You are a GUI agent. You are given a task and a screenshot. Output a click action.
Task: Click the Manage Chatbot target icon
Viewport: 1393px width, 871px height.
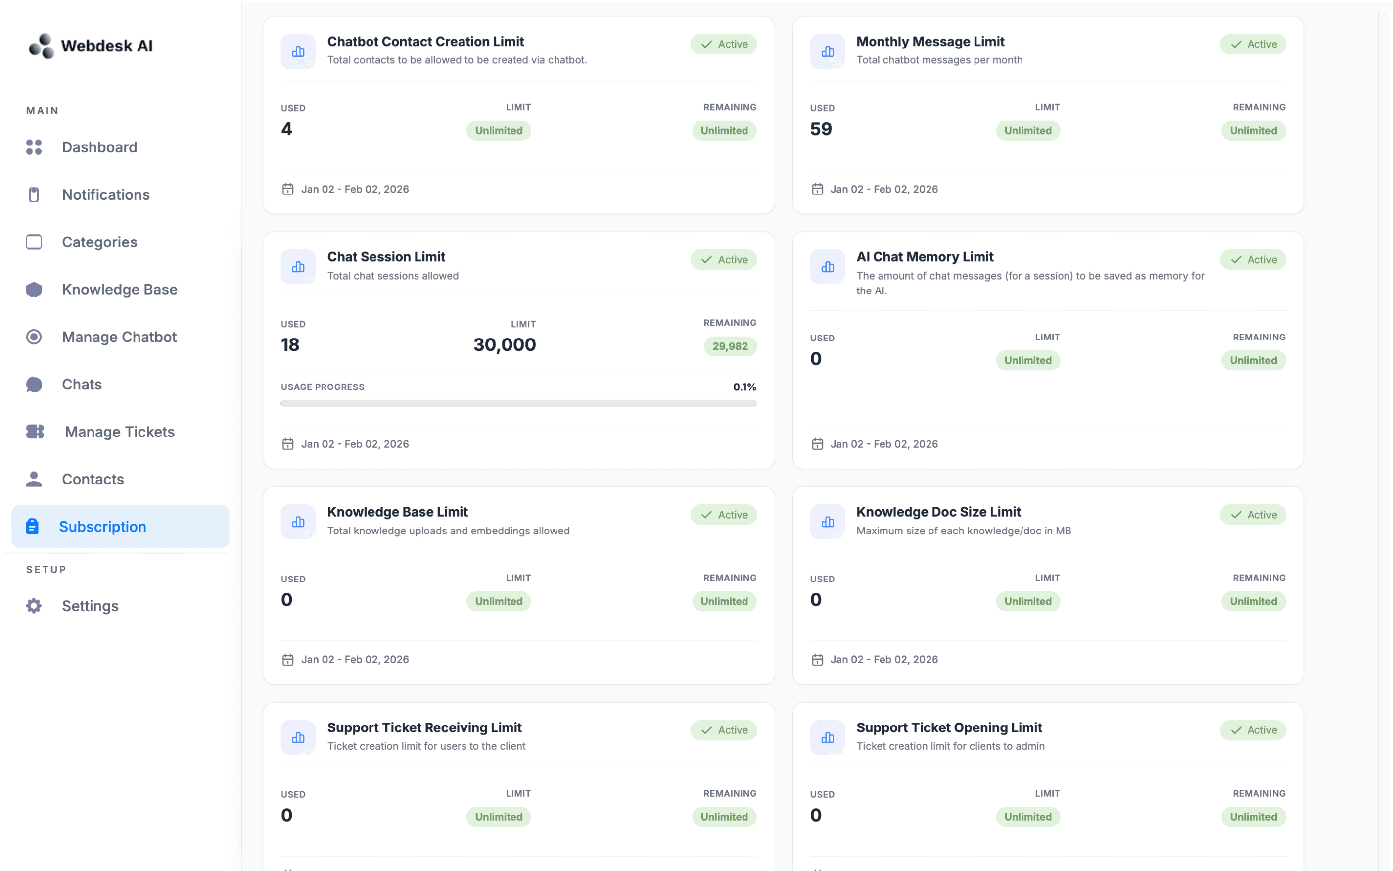point(34,337)
